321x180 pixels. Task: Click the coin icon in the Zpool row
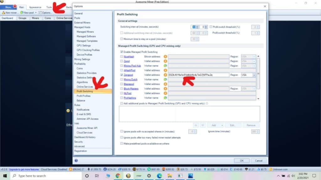(x=166, y=61)
